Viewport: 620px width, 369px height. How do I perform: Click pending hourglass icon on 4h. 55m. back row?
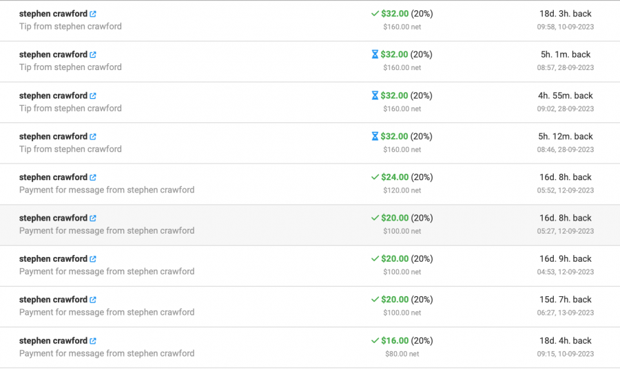pos(375,96)
